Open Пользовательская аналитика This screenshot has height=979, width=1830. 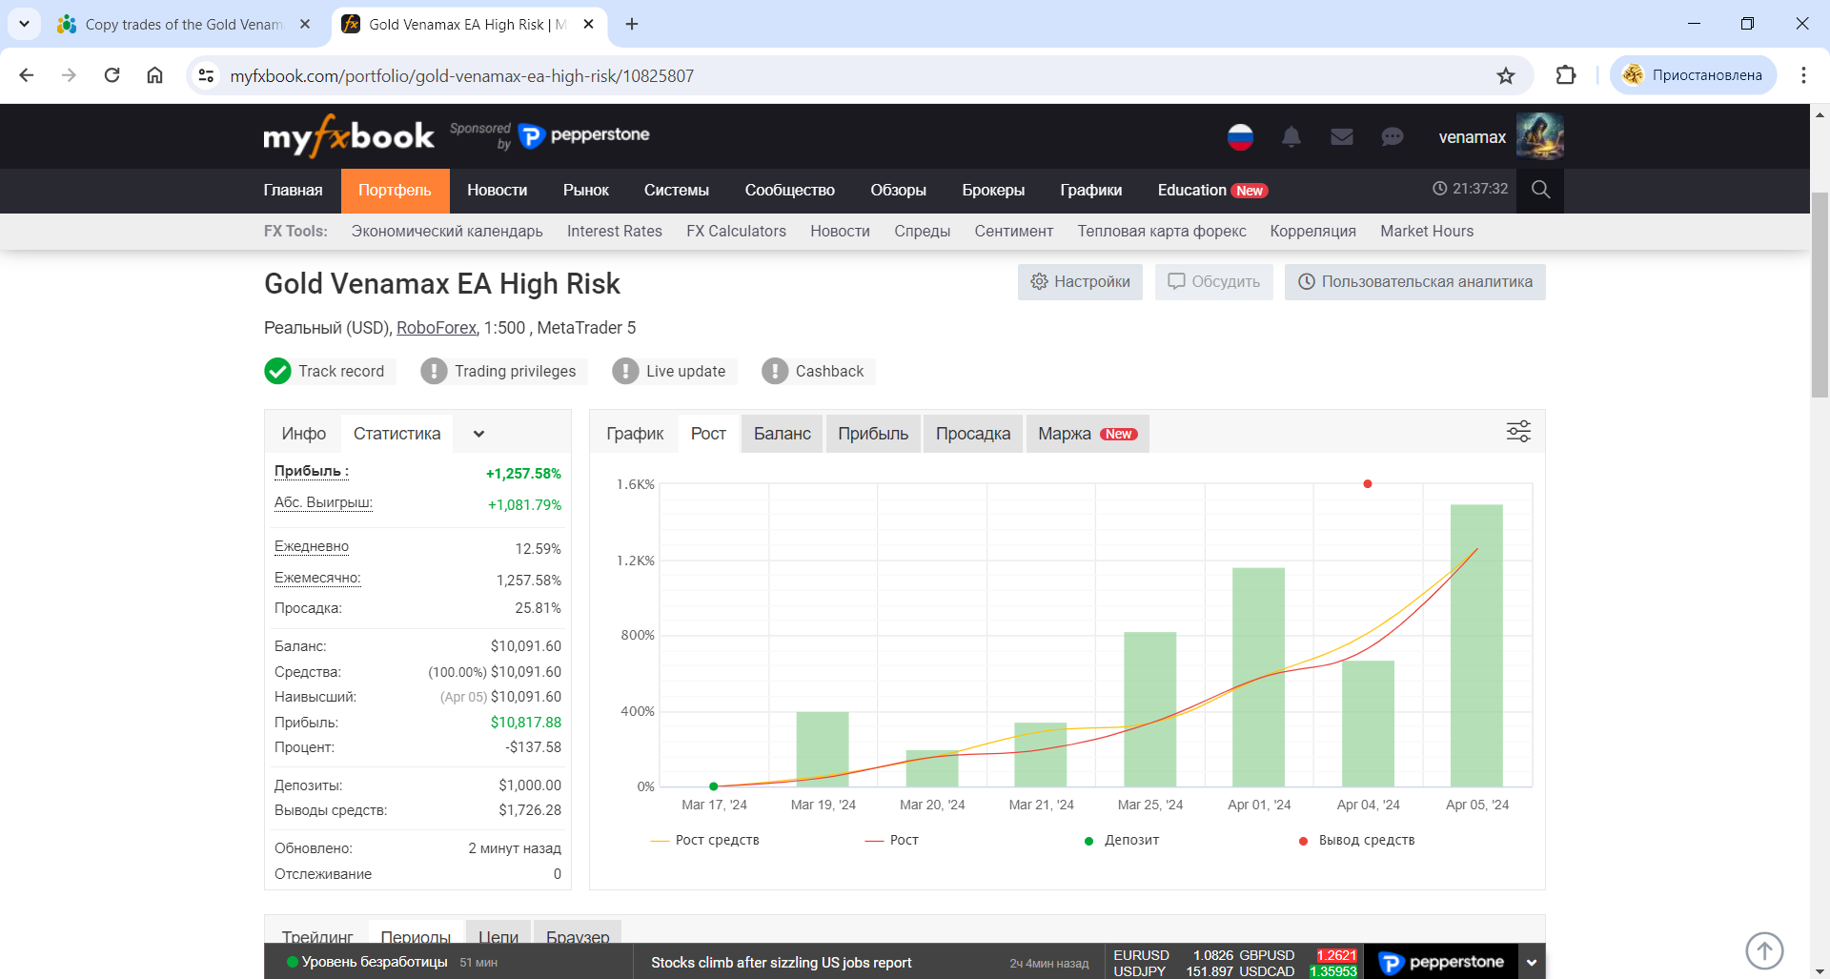(x=1415, y=282)
